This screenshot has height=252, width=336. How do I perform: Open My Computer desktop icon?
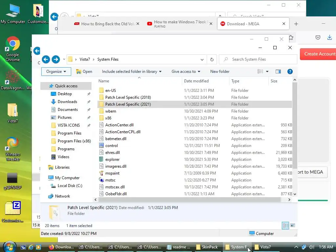pyautogui.click(x=13, y=13)
